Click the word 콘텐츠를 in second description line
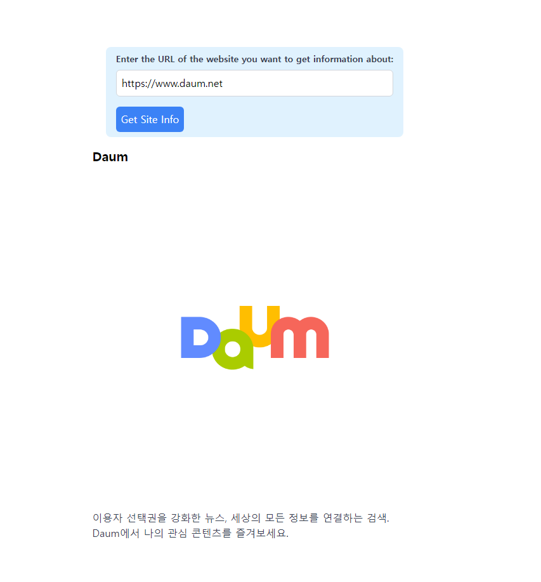Viewport: 541px width, 582px height. (x=211, y=533)
